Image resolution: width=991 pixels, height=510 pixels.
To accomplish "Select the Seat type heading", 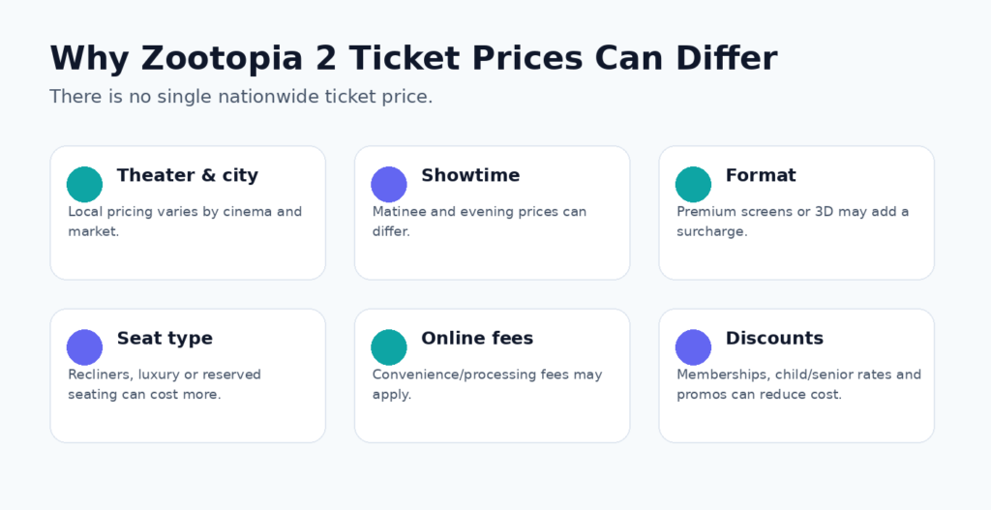I will point(165,339).
